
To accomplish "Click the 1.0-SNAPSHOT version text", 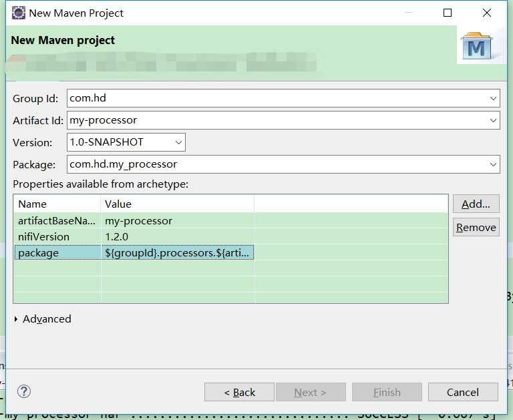I will 106,142.
